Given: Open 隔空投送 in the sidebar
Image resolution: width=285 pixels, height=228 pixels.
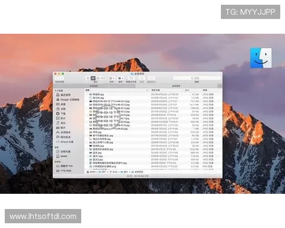Looking at the screenshot, I should point(65,137).
